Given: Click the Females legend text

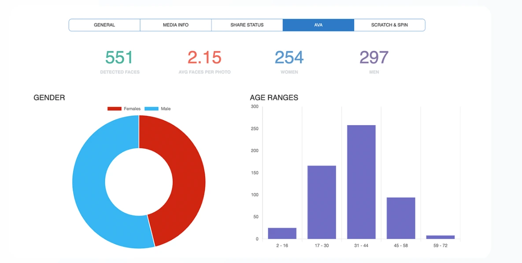Looking at the screenshot, I should (x=132, y=109).
